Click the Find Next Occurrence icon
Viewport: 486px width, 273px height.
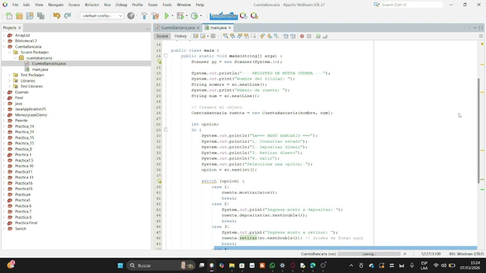click(x=239, y=36)
